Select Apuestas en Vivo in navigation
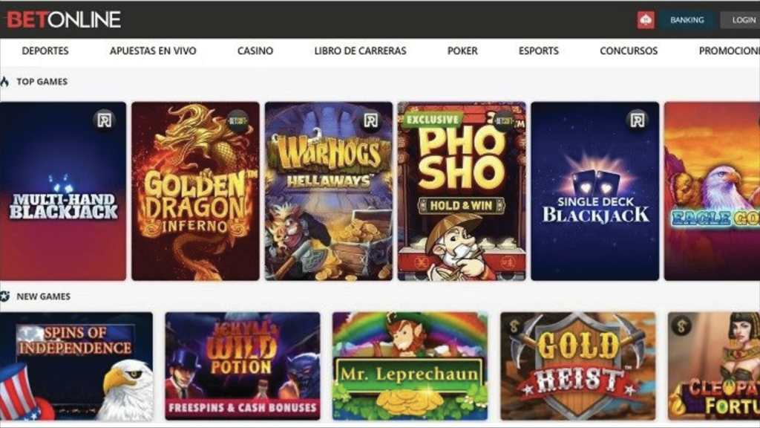 [x=153, y=51]
